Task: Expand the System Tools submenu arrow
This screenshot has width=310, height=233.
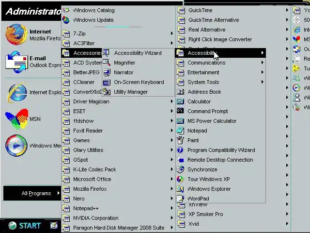Action: 263,82
